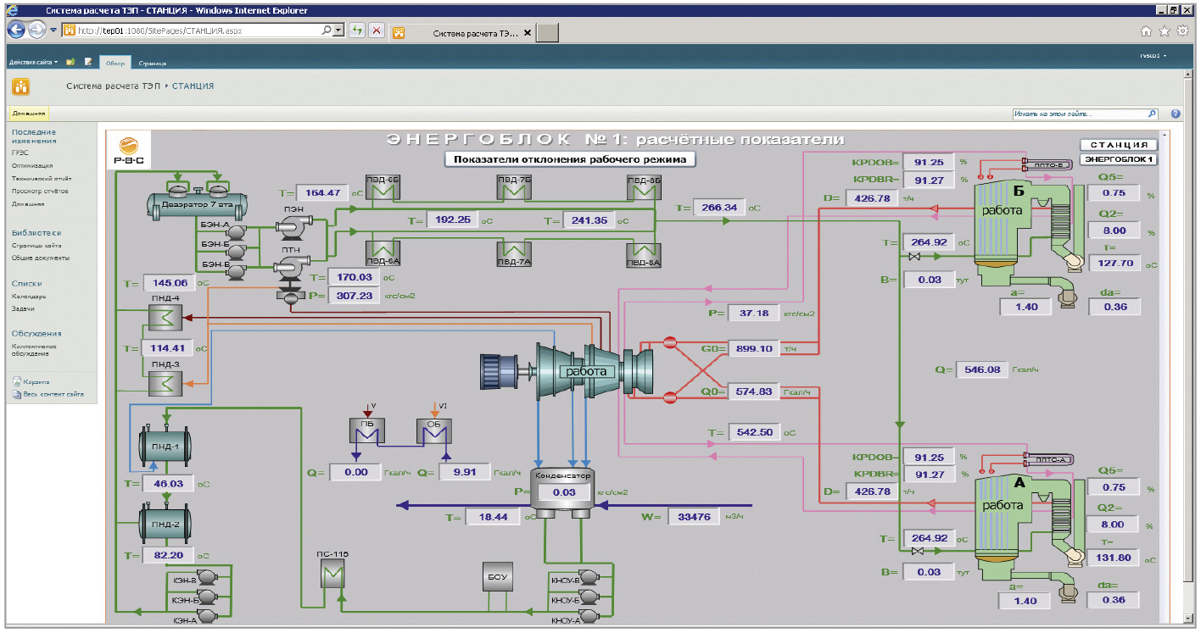This screenshot has width=1201, height=633.
Task: Open the Favorites star icon
Action: (1164, 31)
